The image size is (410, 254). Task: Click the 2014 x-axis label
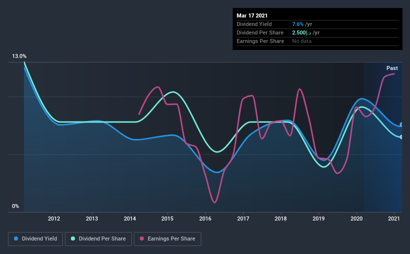130,218
